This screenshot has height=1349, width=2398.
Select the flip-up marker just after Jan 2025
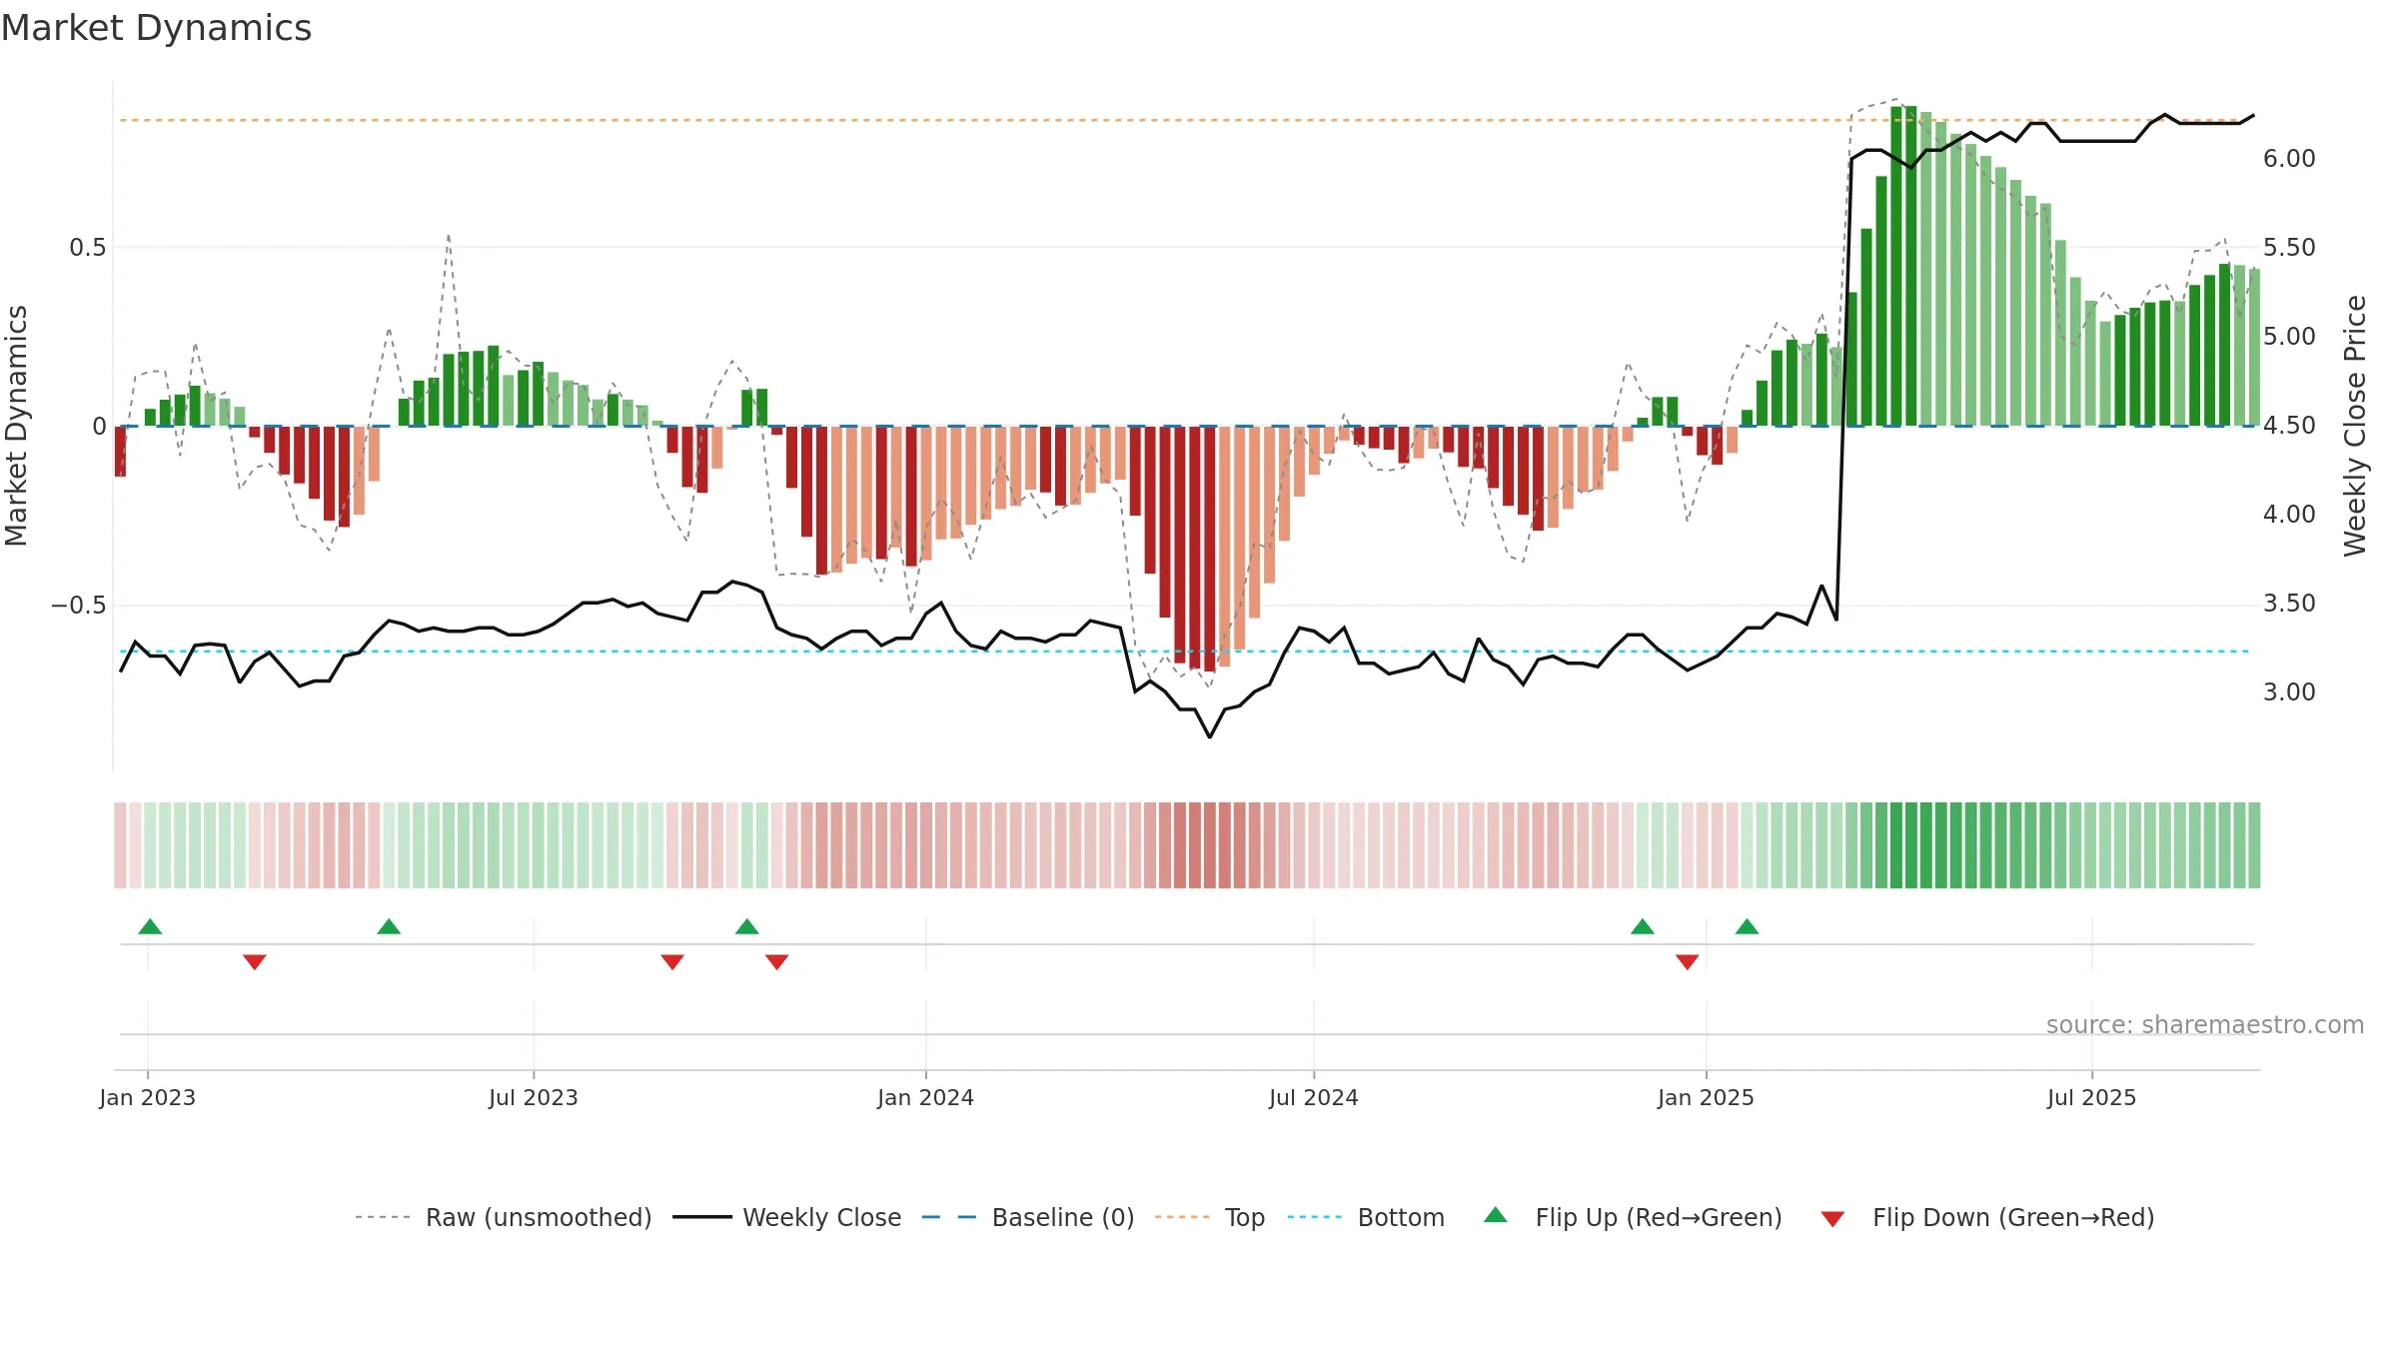tap(1748, 926)
